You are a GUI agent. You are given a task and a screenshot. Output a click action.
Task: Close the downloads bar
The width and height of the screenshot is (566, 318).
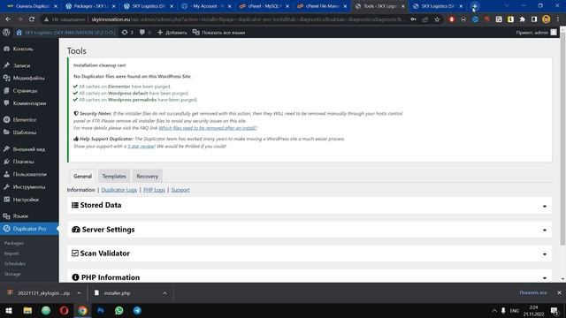pyautogui.click(x=559, y=292)
